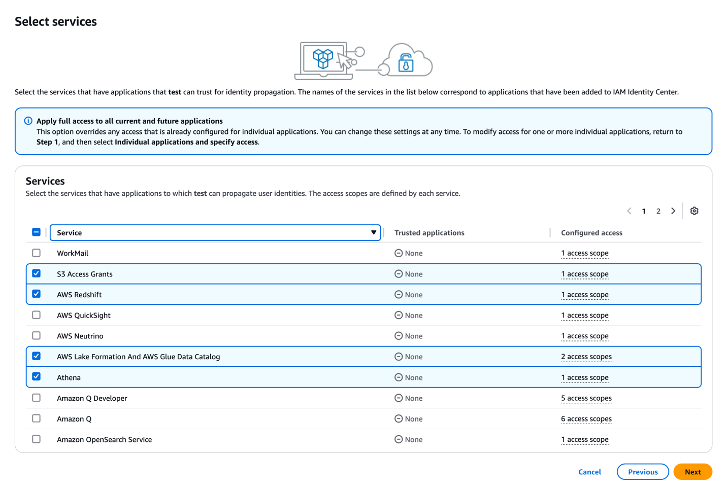
Task: Click the next page chevron
Action: pyautogui.click(x=673, y=211)
